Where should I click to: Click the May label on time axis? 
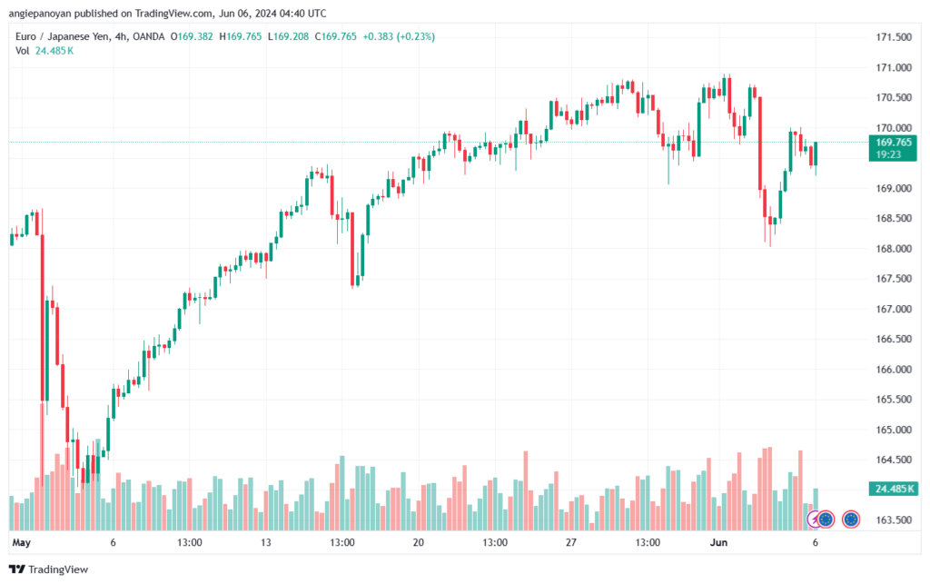tap(22, 542)
